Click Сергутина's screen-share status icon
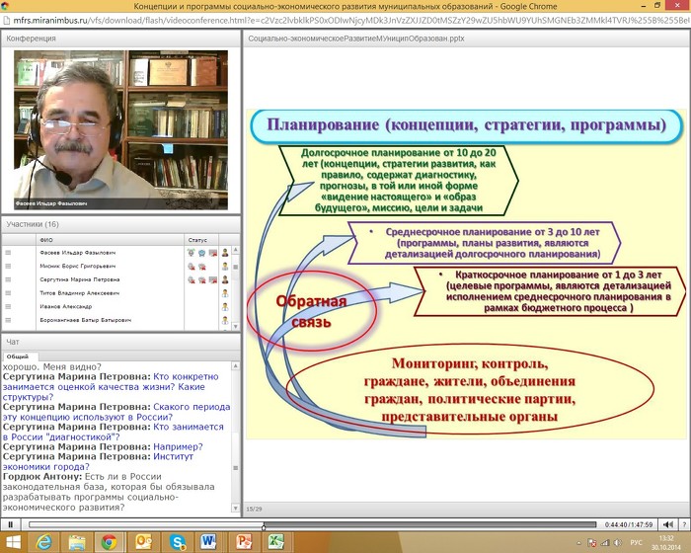Viewport: 691px width, 553px height. tap(212, 279)
